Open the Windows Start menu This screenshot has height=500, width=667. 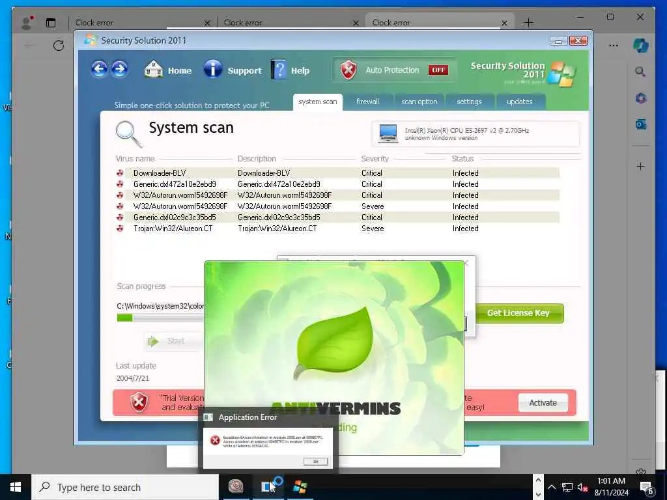[x=16, y=487]
